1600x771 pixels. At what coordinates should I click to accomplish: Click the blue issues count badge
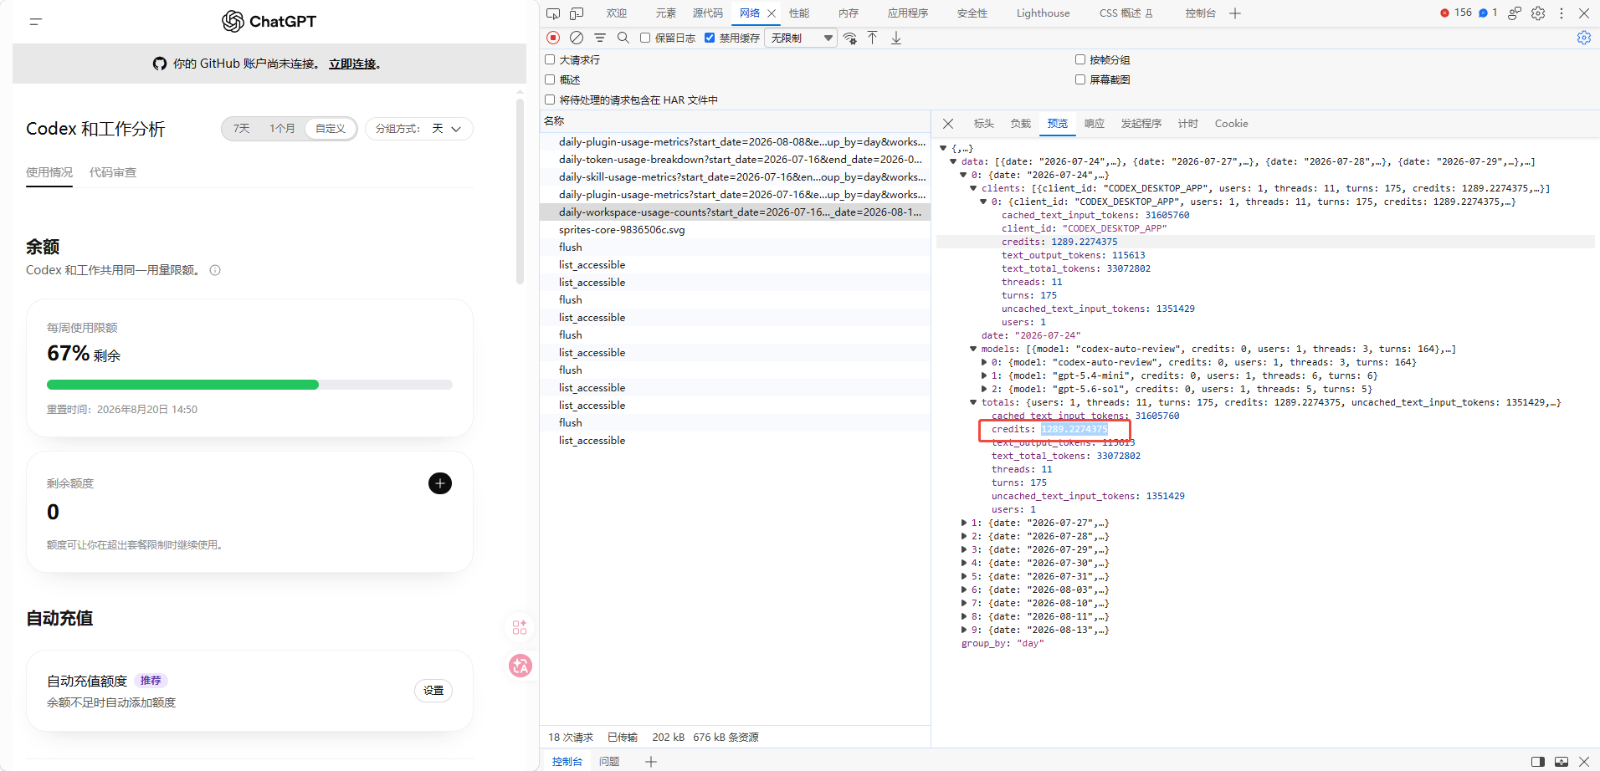(1488, 13)
